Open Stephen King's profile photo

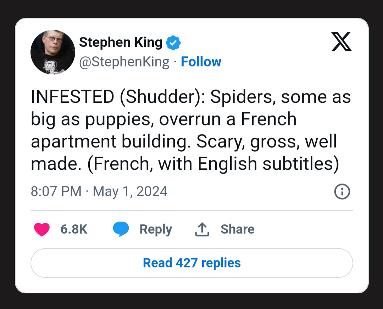53,52
